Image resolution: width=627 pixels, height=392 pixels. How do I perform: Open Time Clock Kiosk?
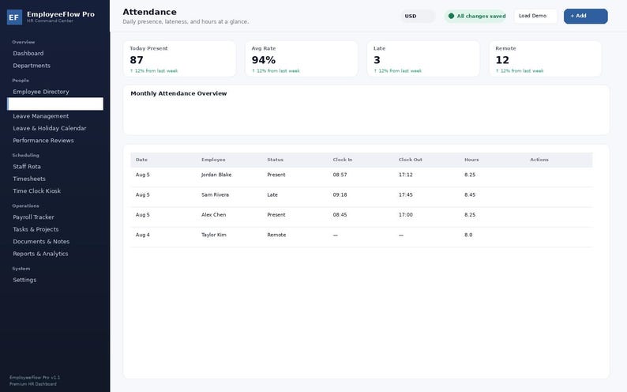[x=37, y=190]
